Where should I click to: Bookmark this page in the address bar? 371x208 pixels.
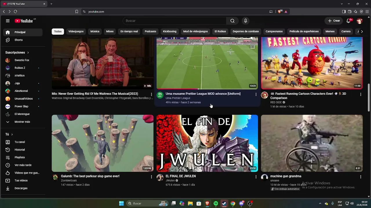coord(77,12)
